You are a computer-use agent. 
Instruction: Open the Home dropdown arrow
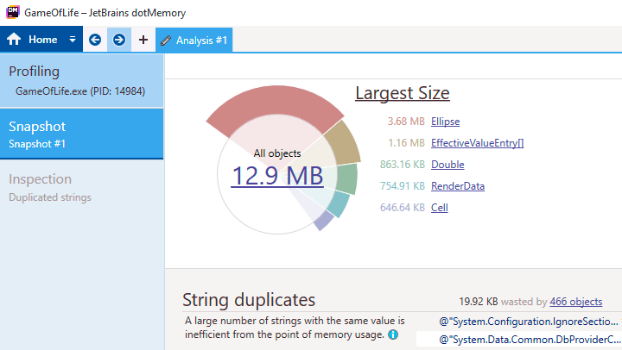click(73, 40)
